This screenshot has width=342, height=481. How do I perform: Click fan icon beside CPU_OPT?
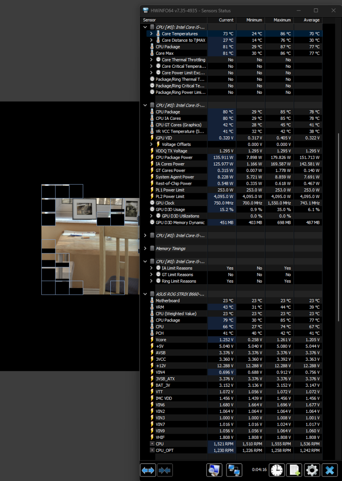click(152, 450)
